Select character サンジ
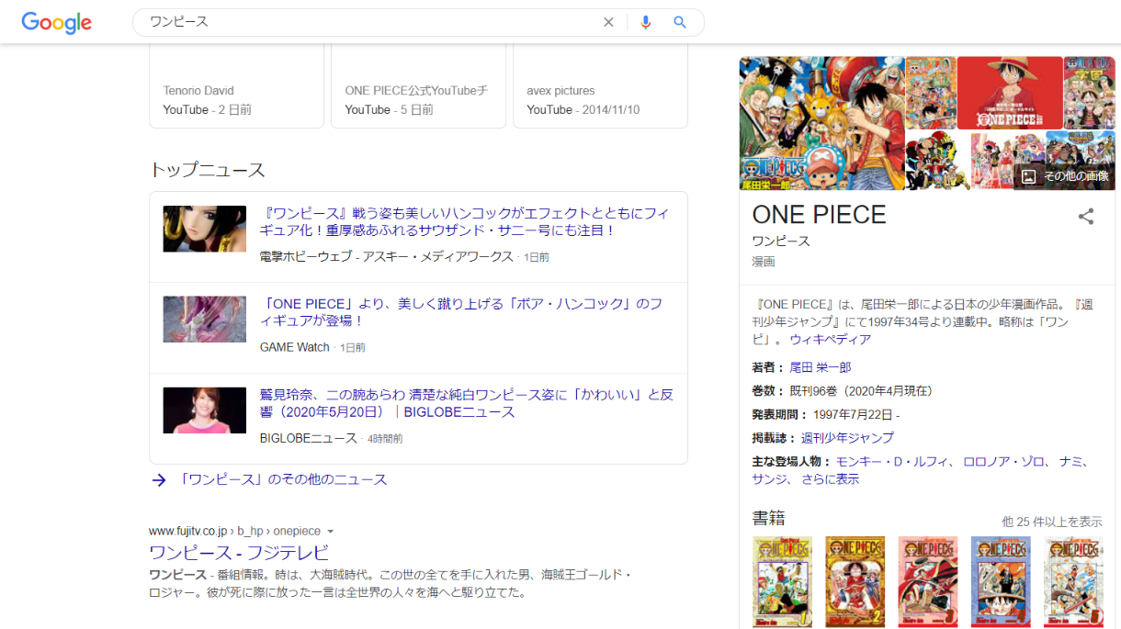Image resolution: width=1121 pixels, height=629 pixels. click(x=770, y=479)
